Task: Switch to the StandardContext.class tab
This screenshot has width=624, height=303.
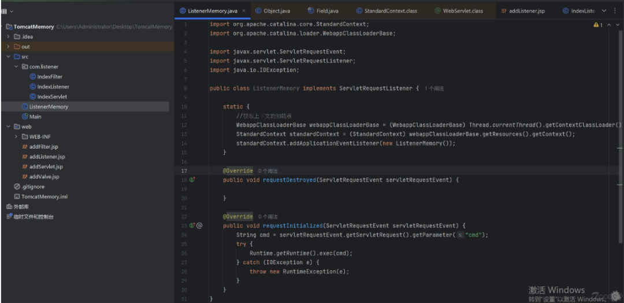Action: pyautogui.click(x=387, y=11)
